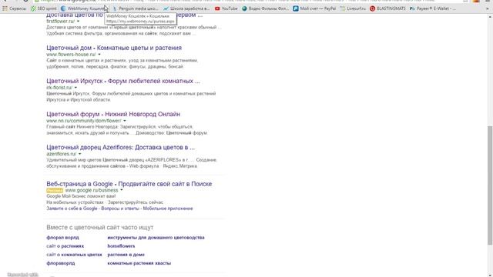Open the Школа заработка bookmark

click(186, 8)
